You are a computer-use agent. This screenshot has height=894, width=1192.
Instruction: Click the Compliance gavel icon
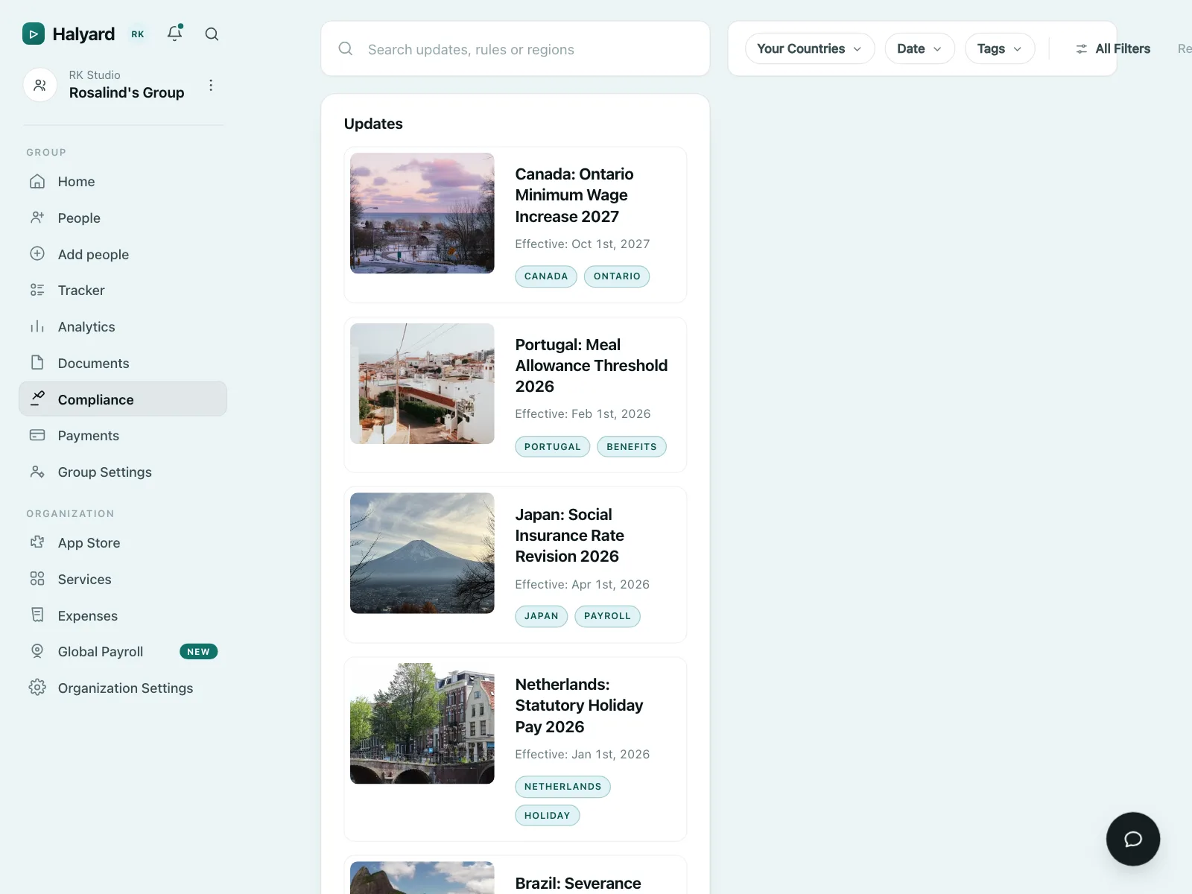[x=37, y=399]
